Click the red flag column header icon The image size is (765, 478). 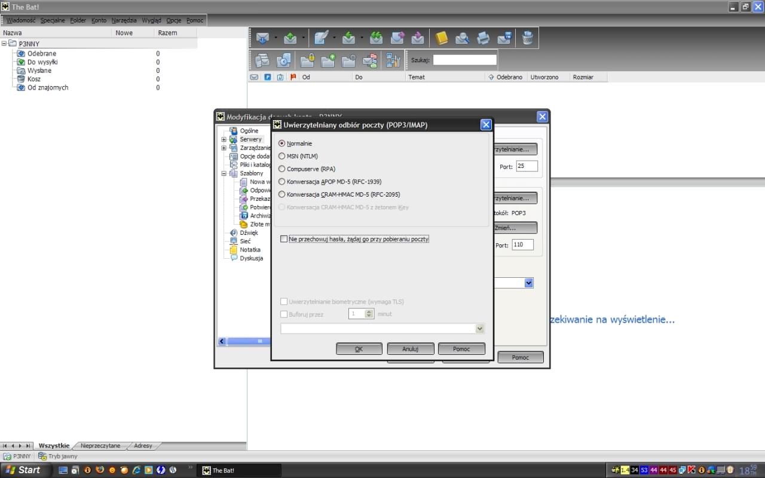pyautogui.click(x=293, y=77)
